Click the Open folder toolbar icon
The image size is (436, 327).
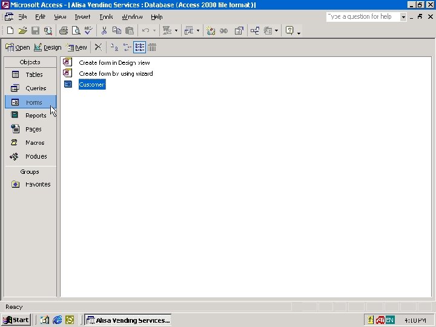tap(22, 31)
